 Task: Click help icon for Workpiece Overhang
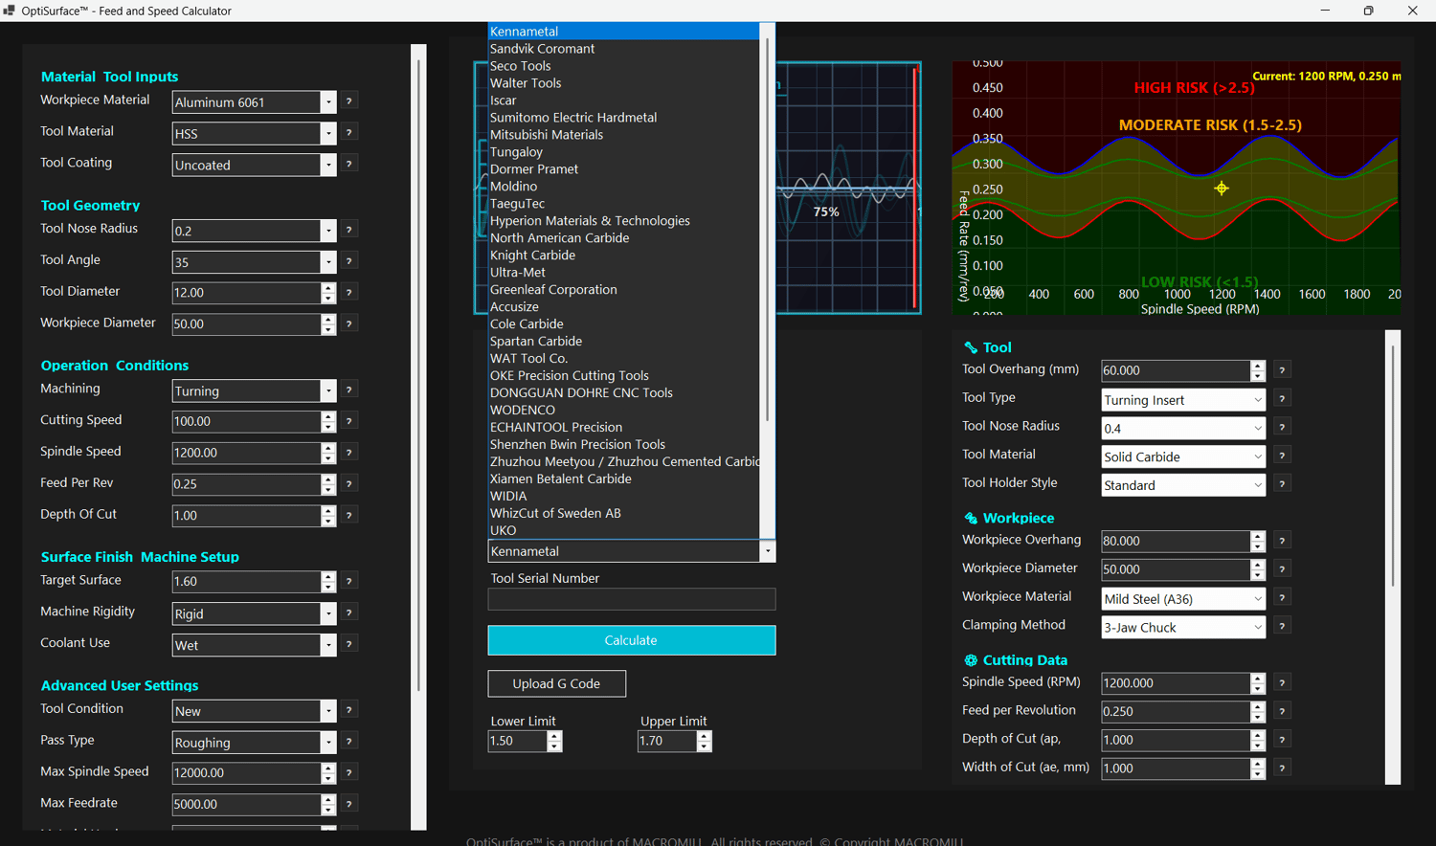coord(1282,541)
